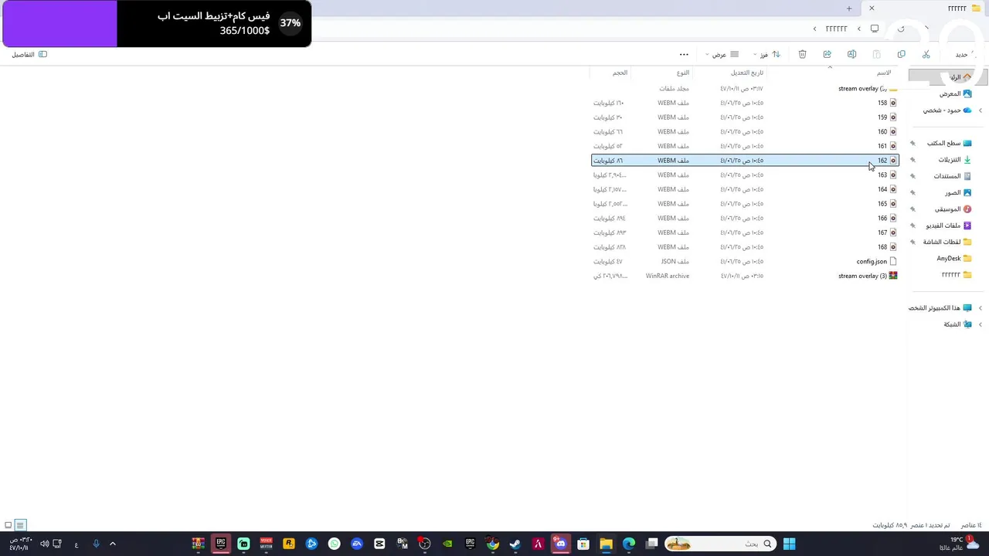The image size is (989, 556).
Task: Expand This PC (هذا الكمبيوتر) chevron
Action: 981,307
